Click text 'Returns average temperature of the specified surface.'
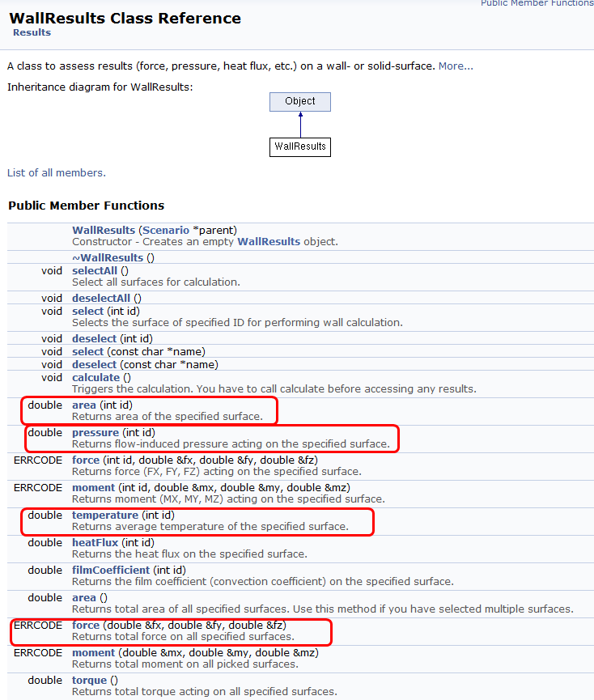The width and height of the screenshot is (594, 700). click(210, 527)
